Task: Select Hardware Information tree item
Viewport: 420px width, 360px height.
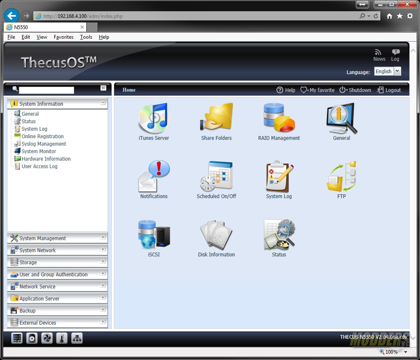Action: tap(46, 159)
